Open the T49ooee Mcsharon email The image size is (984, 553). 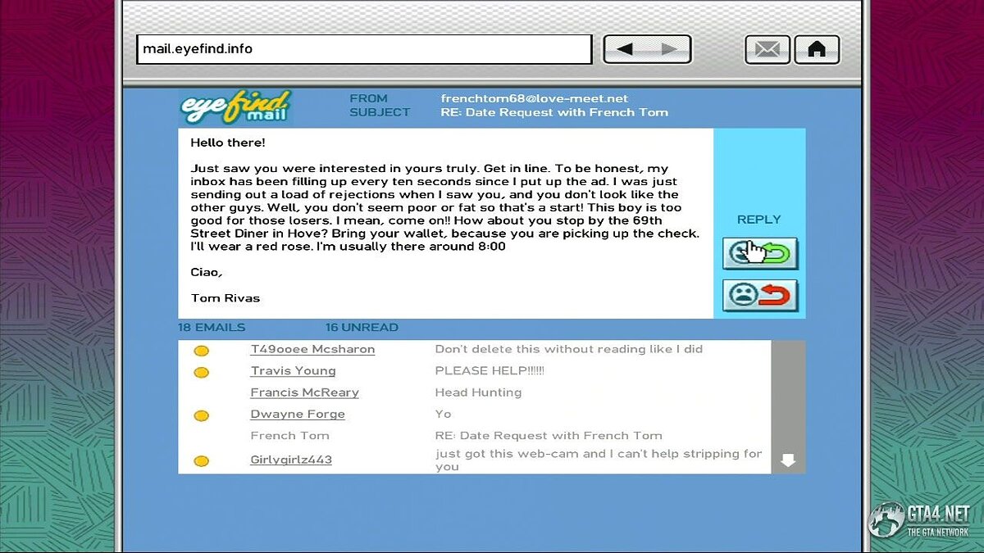(x=312, y=349)
